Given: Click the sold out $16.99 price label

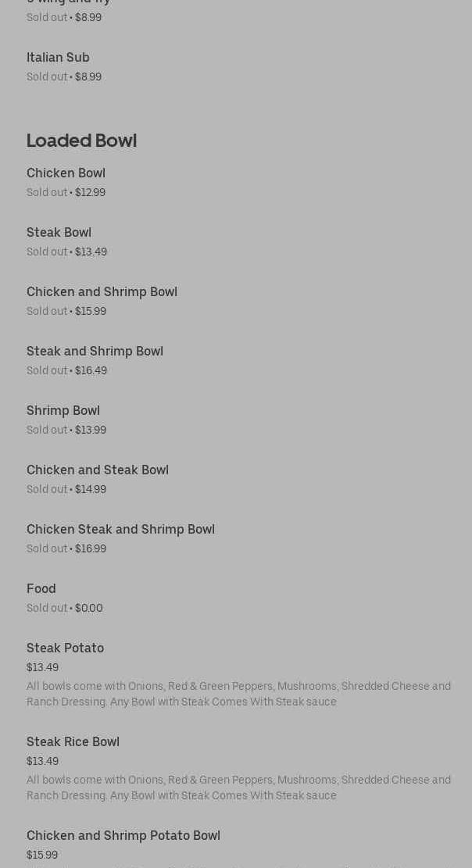Looking at the screenshot, I should [66, 549].
